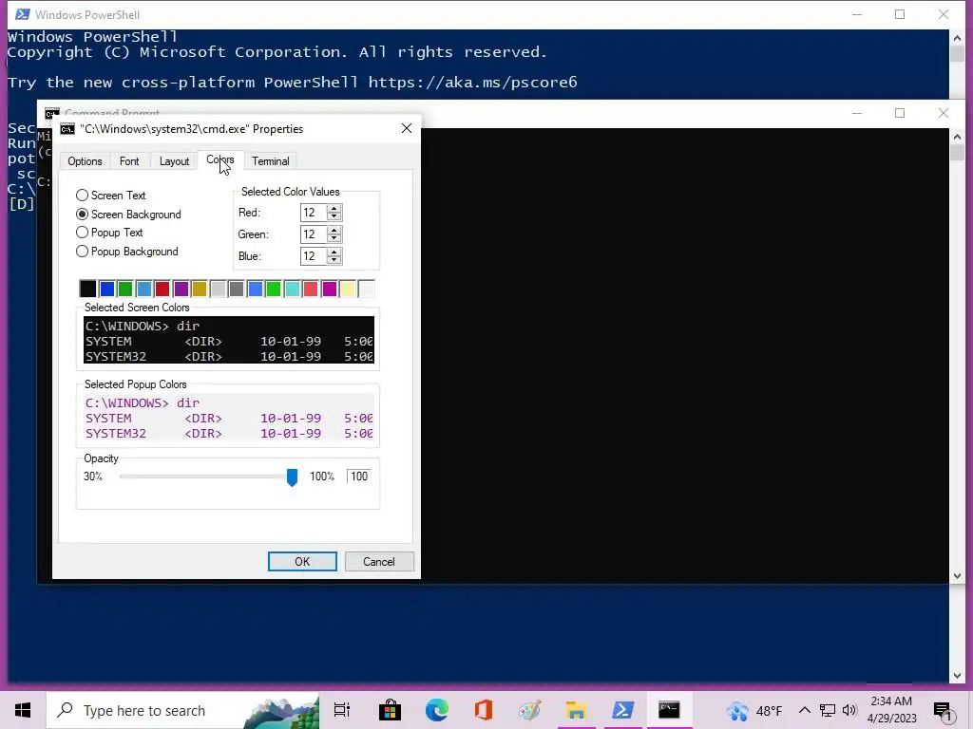Open the weather widget showing 48°F

[x=754, y=711]
